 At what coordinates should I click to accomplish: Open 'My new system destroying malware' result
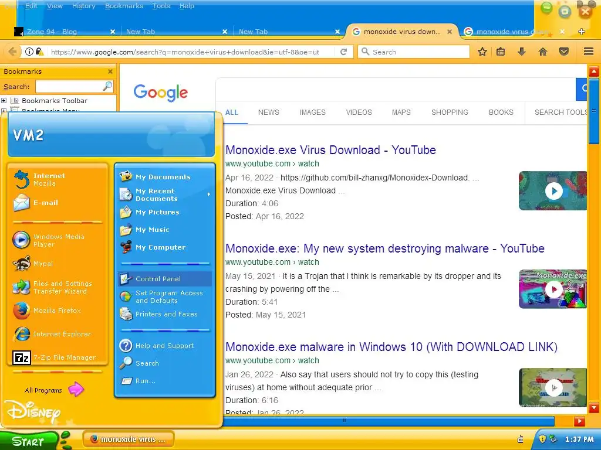(385, 248)
